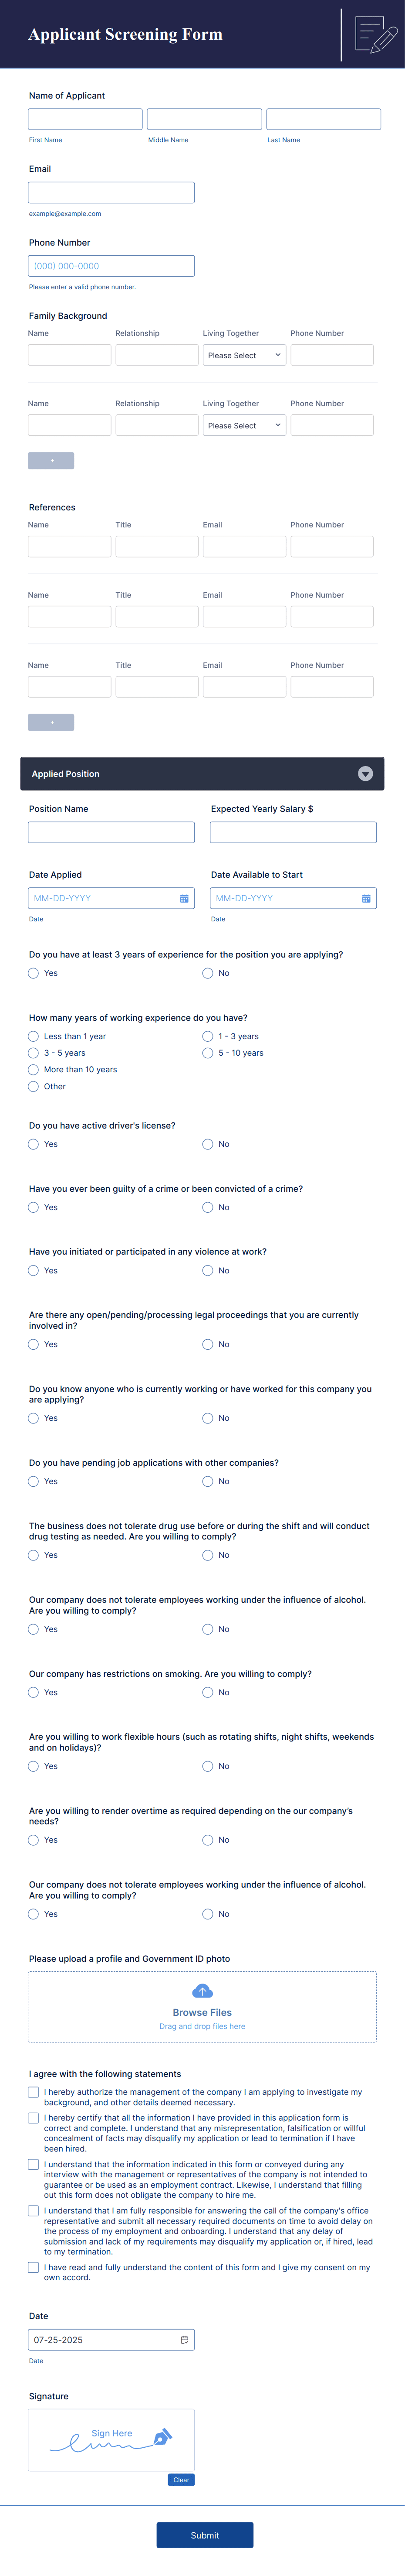Click the Email input field

coord(111,192)
